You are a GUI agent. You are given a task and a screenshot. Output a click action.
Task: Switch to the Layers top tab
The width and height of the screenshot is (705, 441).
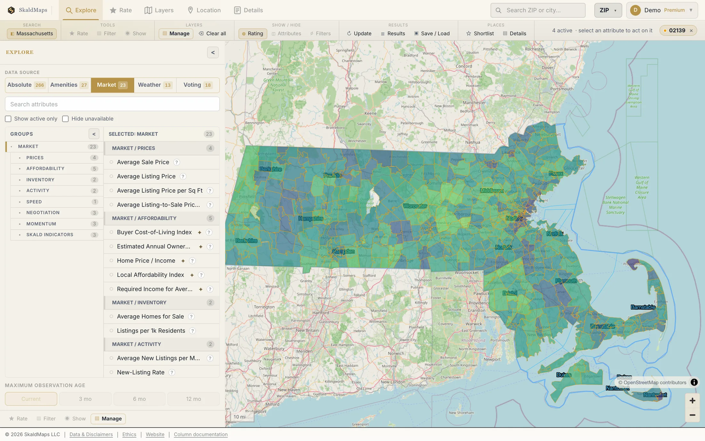tap(159, 10)
